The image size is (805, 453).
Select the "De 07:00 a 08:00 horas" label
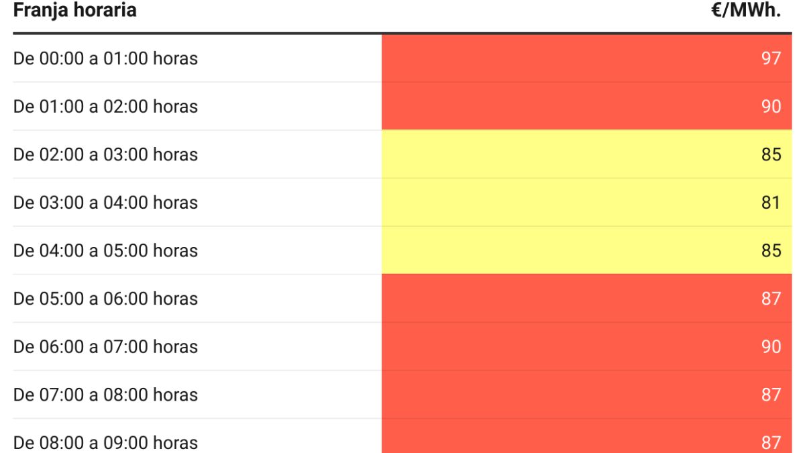(x=105, y=395)
